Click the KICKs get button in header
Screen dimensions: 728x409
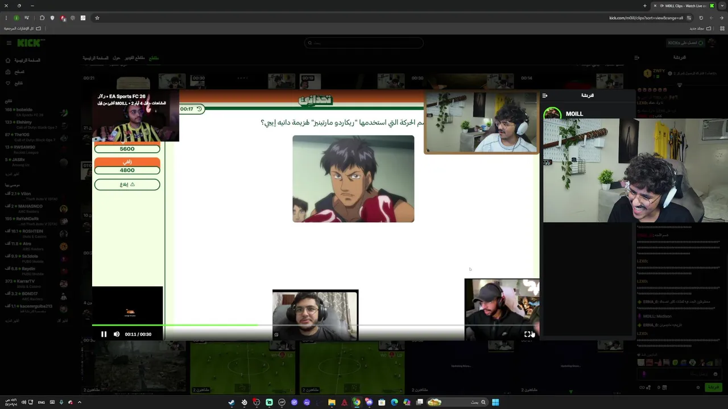tap(685, 43)
